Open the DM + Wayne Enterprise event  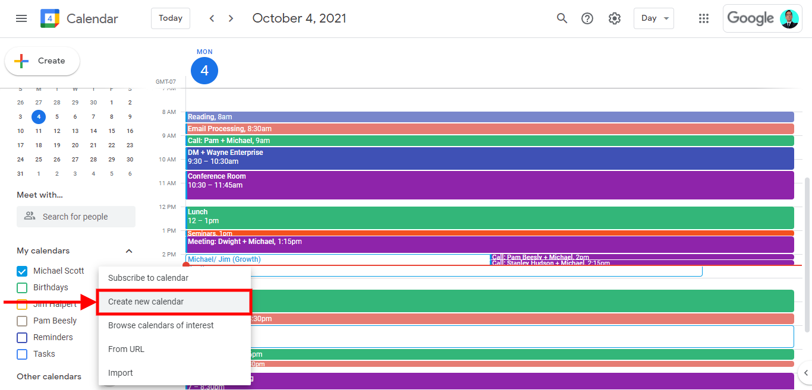(490, 158)
